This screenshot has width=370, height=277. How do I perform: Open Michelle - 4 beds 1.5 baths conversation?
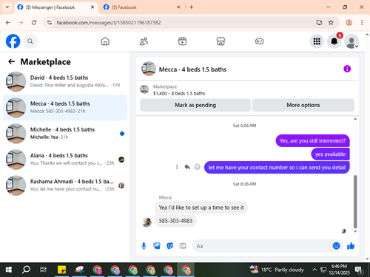point(65,134)
